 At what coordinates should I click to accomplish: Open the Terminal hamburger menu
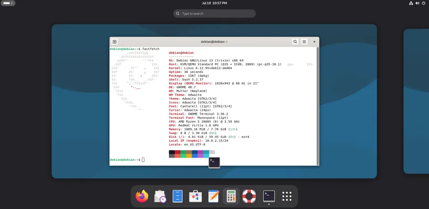coord(304,42)
